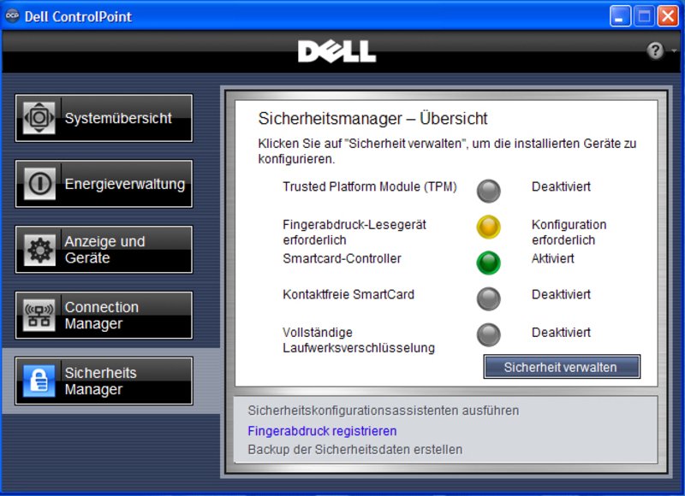The image size is (685, 496).
Task: Run Sicherheitskonfigurationsassistenten ausführen
Action: [x=383, y=410]
